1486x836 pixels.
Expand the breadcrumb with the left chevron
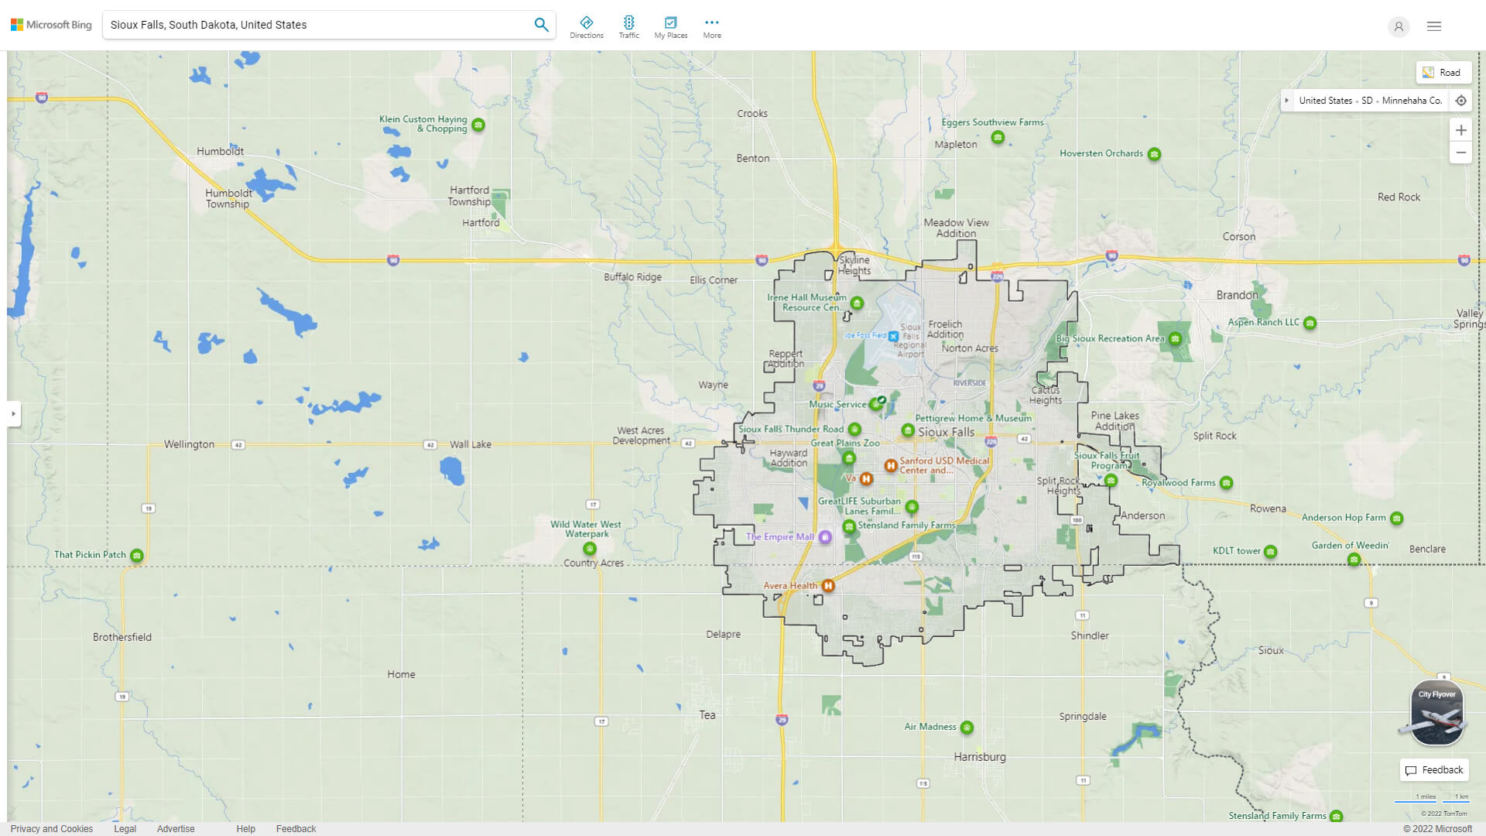[x=1287, y=100]
